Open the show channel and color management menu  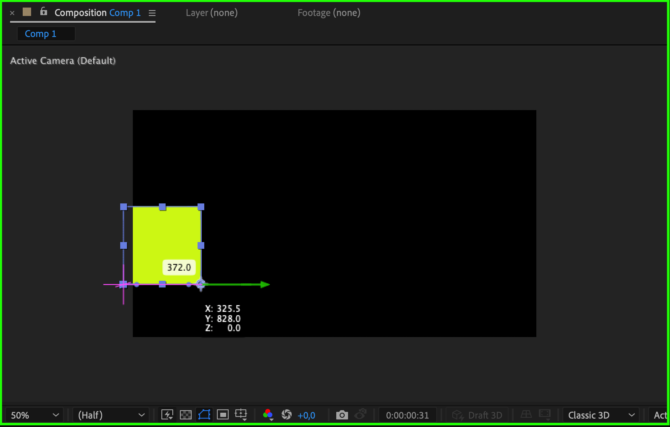click(x=268, y=415)
